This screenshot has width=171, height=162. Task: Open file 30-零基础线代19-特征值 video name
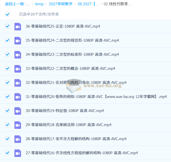(x=64, y=111)
